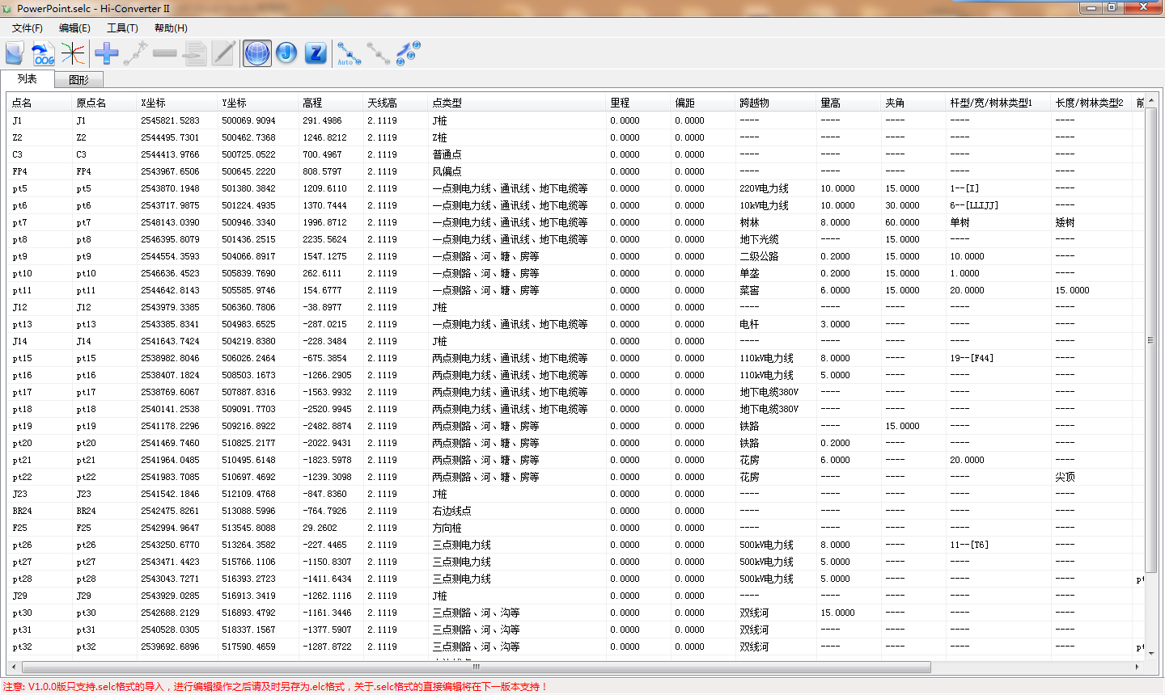Click the 量高 column header
The width and height of the screenshot is (1165, 695).
click(x=849, y=103)
